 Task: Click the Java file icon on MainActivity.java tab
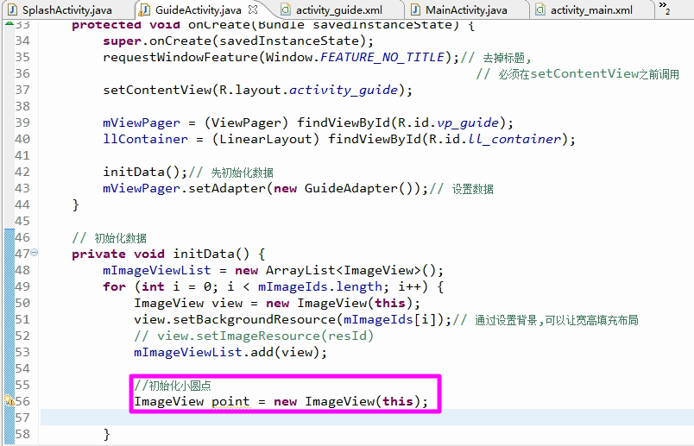(415, 9)
